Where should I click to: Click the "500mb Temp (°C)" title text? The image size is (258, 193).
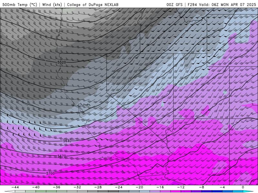(20, 5)
